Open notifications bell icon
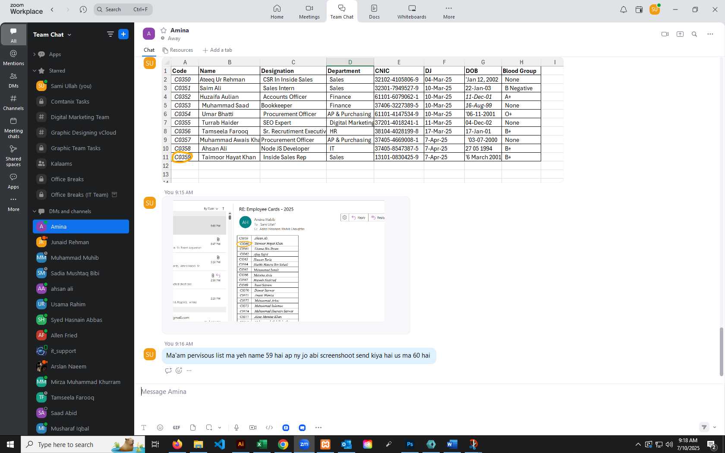The image size is (725, 453). [624, 9]
